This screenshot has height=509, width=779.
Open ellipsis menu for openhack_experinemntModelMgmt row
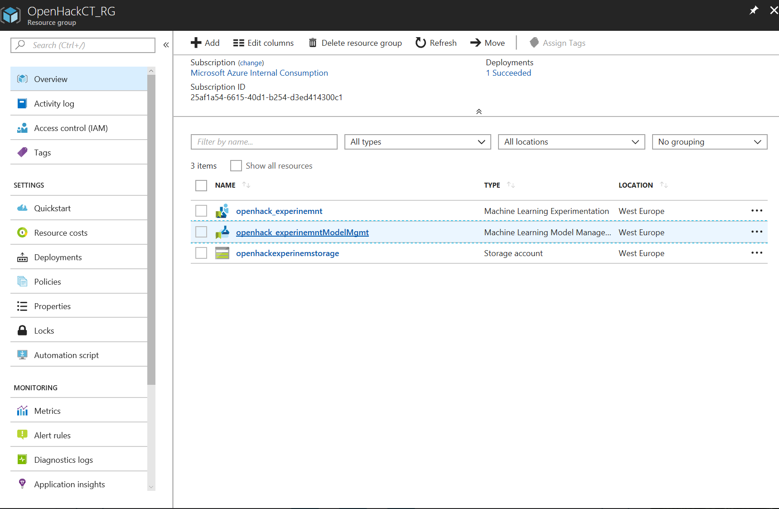(x=757, y=232)
